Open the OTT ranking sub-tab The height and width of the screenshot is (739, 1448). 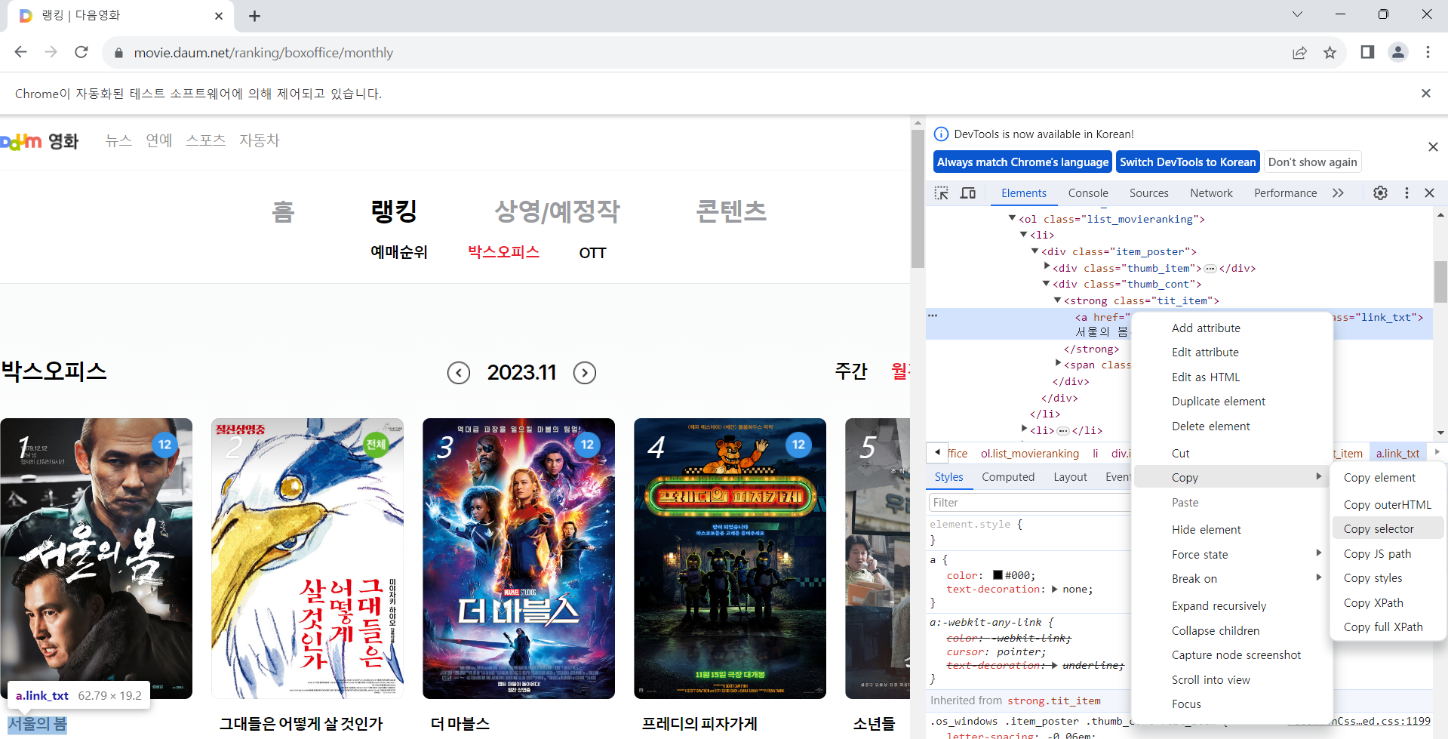point(592,253)
